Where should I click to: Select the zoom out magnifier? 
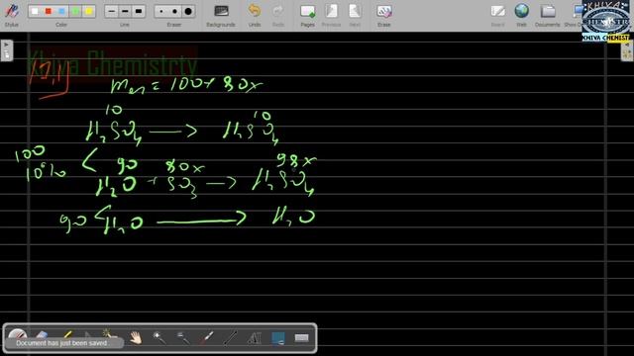coord(183,337)
